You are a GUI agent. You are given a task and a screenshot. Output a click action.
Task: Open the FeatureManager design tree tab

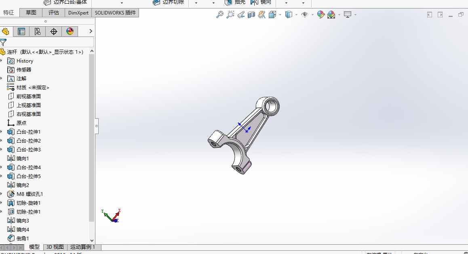point(5,31)
